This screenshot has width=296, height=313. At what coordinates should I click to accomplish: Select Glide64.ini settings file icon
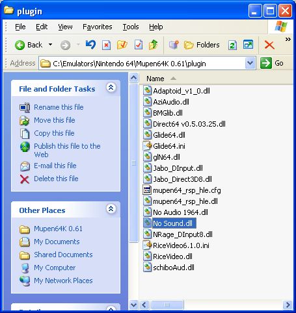coord(147,146)
